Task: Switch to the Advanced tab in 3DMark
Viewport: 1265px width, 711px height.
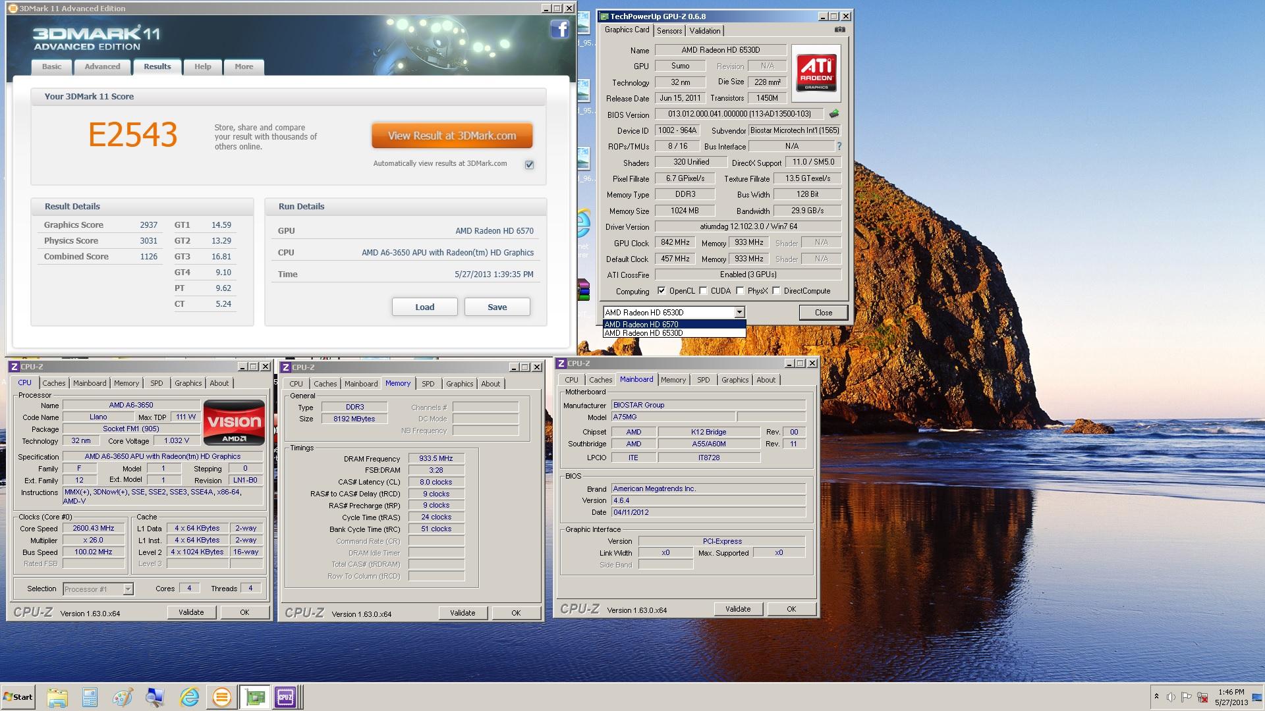Action: (x=102, y=66)
